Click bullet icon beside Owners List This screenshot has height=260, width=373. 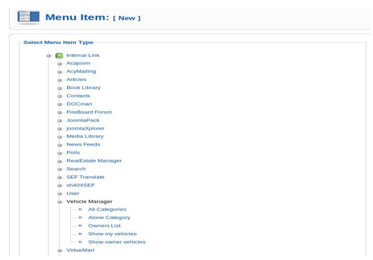pos(80,226)
